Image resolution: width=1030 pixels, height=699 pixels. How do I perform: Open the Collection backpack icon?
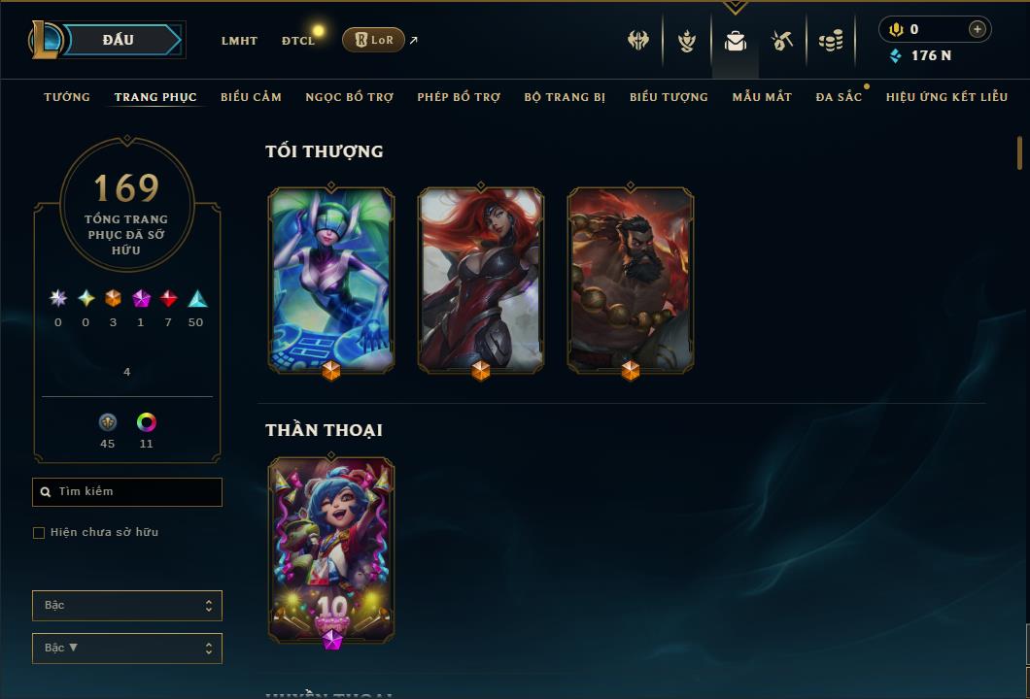[x=735, y=41]
